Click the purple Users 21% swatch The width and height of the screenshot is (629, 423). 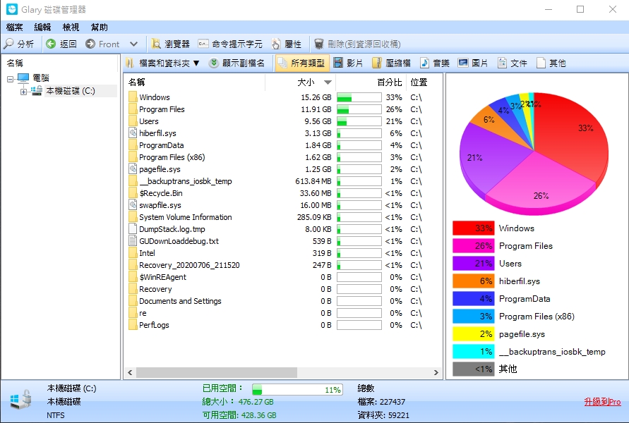[473, 263]
